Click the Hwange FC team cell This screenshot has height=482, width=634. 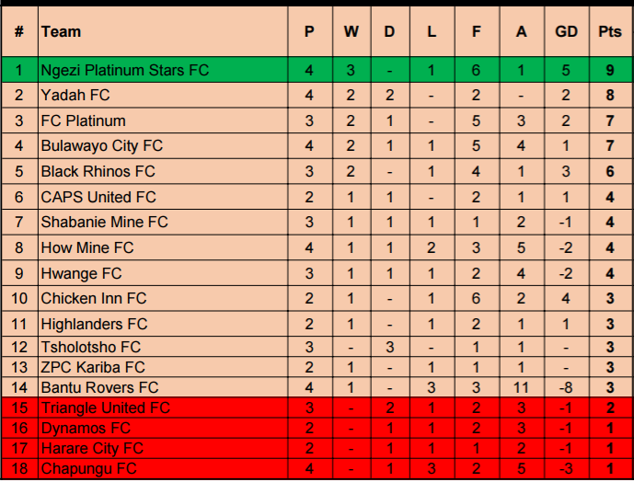81,273
